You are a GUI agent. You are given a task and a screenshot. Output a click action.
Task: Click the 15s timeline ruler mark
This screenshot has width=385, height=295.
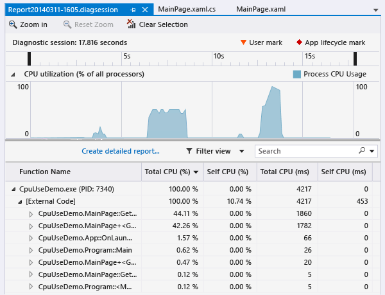tap(310, 57)
